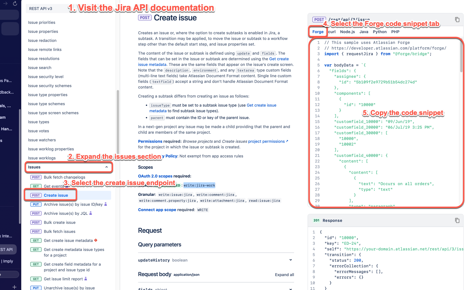
Task: Click the PUT badge on Archive issue(s) by issue ID/key
Action: point(36,204)
